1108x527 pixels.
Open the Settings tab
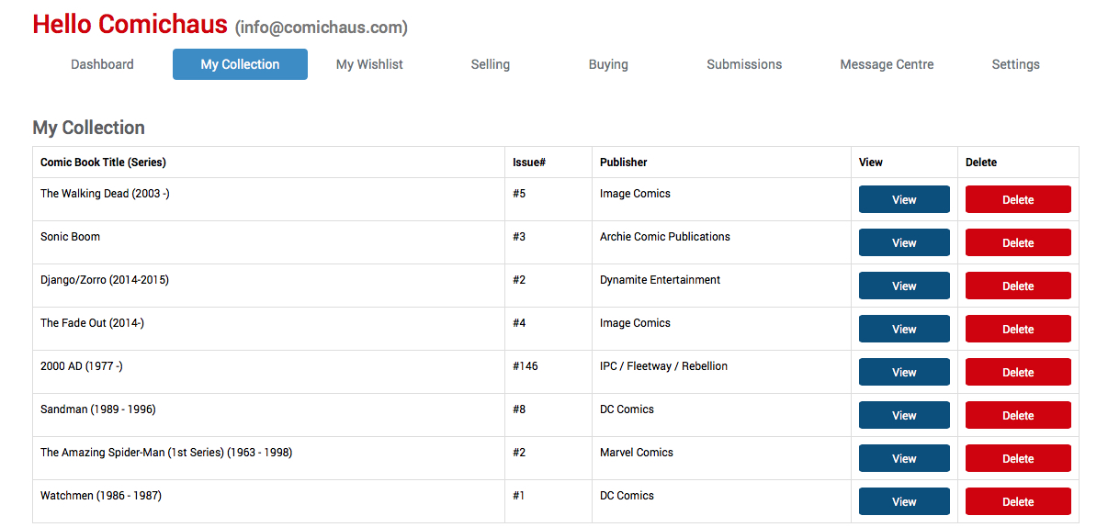[1015, 64]
